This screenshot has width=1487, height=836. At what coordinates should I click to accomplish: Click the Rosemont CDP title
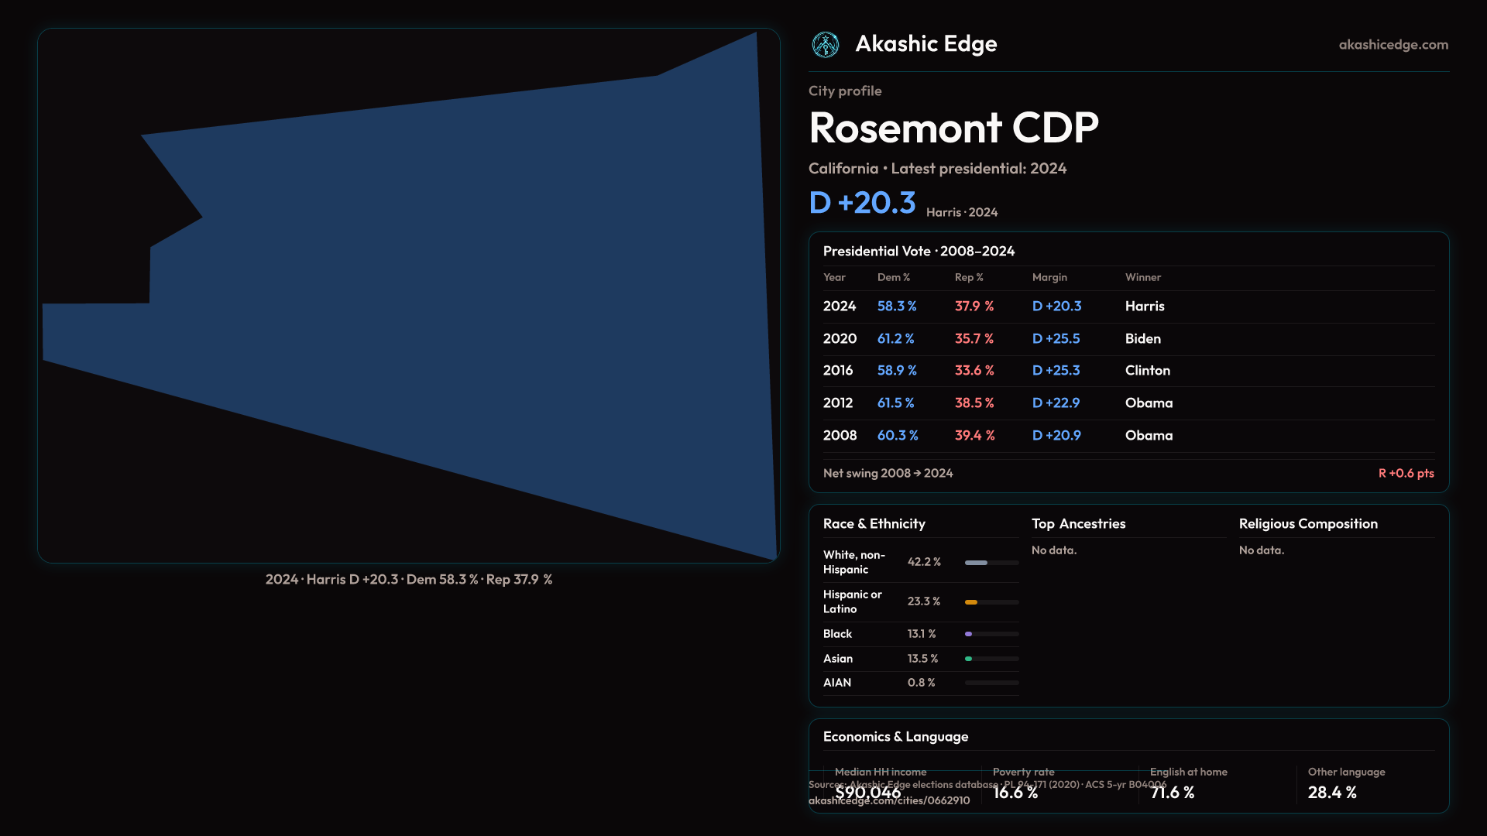[953, 128]
